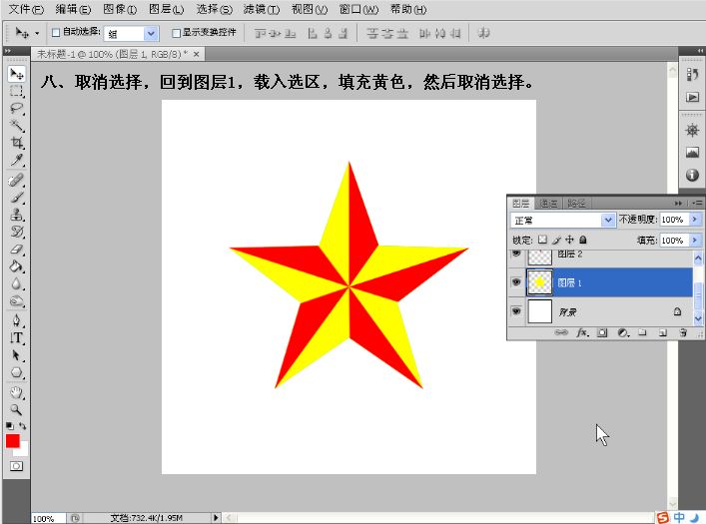Screen dimensions: 706x524
Task: Select the History Brush tool
Action: coord(17,232)
